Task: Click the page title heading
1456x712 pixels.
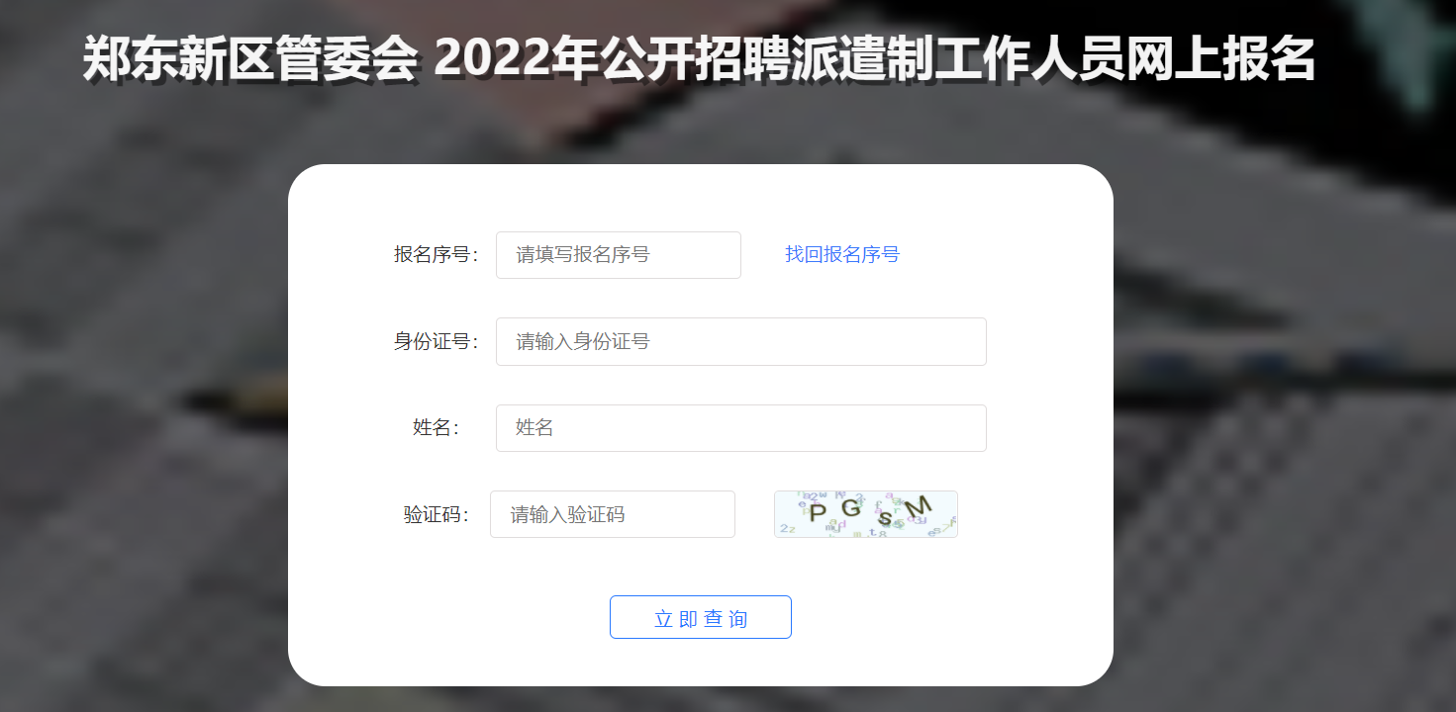Action: pos(699,60)
